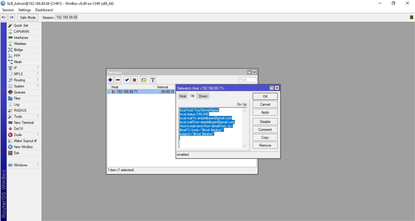The width and height of the screenshot is (415, 221).
Task: Click Cancel in Netwatch Host dialog
Action: point(265,104)
